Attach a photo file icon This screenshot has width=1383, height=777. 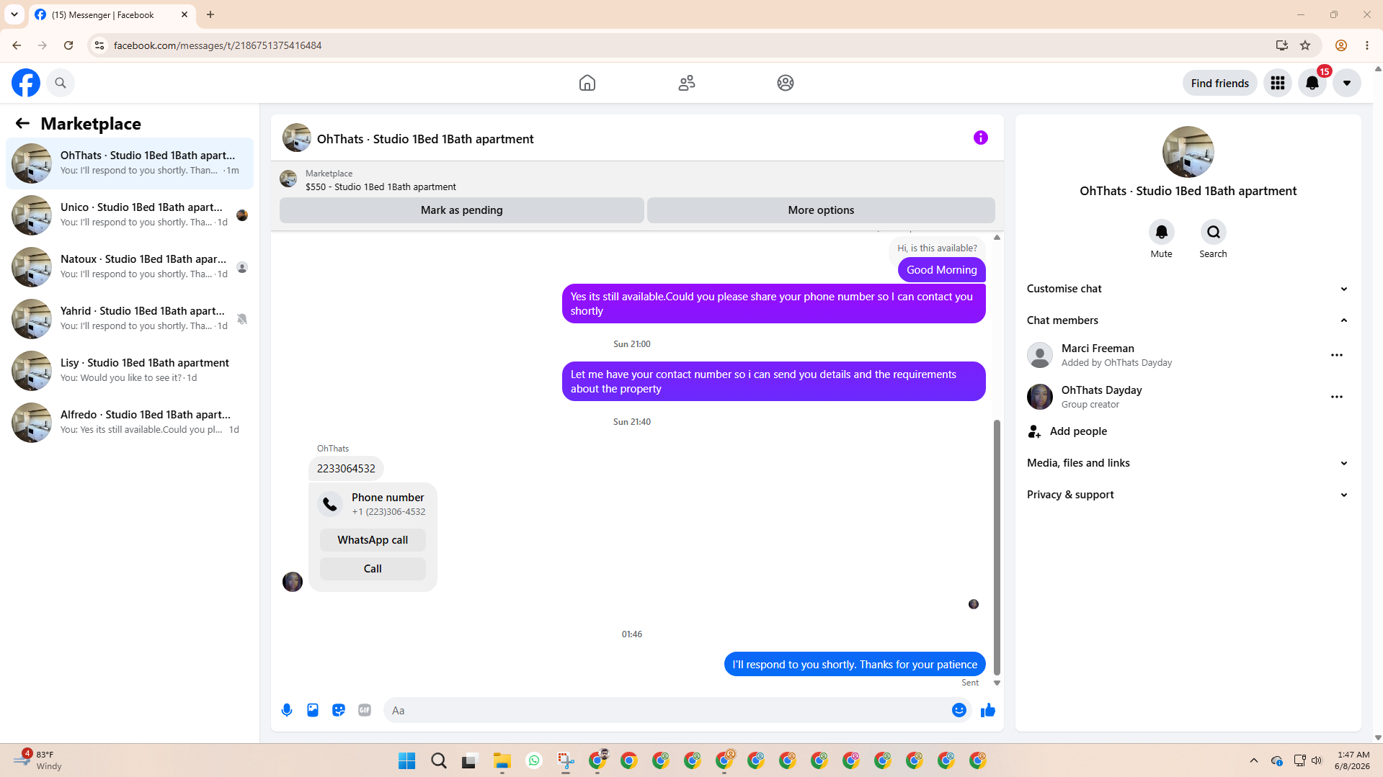[313, 710]
